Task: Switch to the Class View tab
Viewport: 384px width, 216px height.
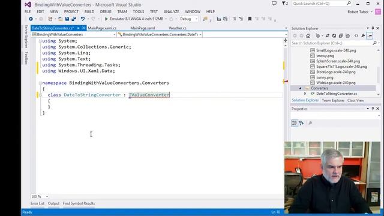Action: click(356, 100)
